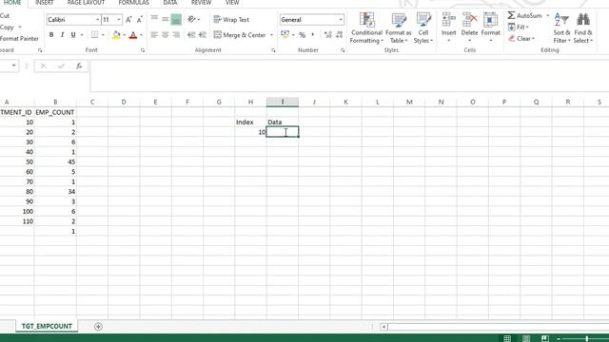The image size is (609, 342).
Task: Click Merge & Center button
Action: tap(240, 35)
